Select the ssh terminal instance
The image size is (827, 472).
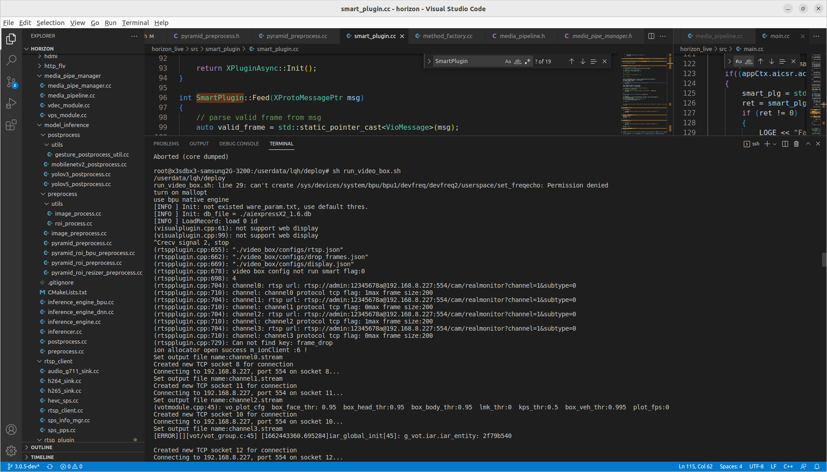point(752,144)
